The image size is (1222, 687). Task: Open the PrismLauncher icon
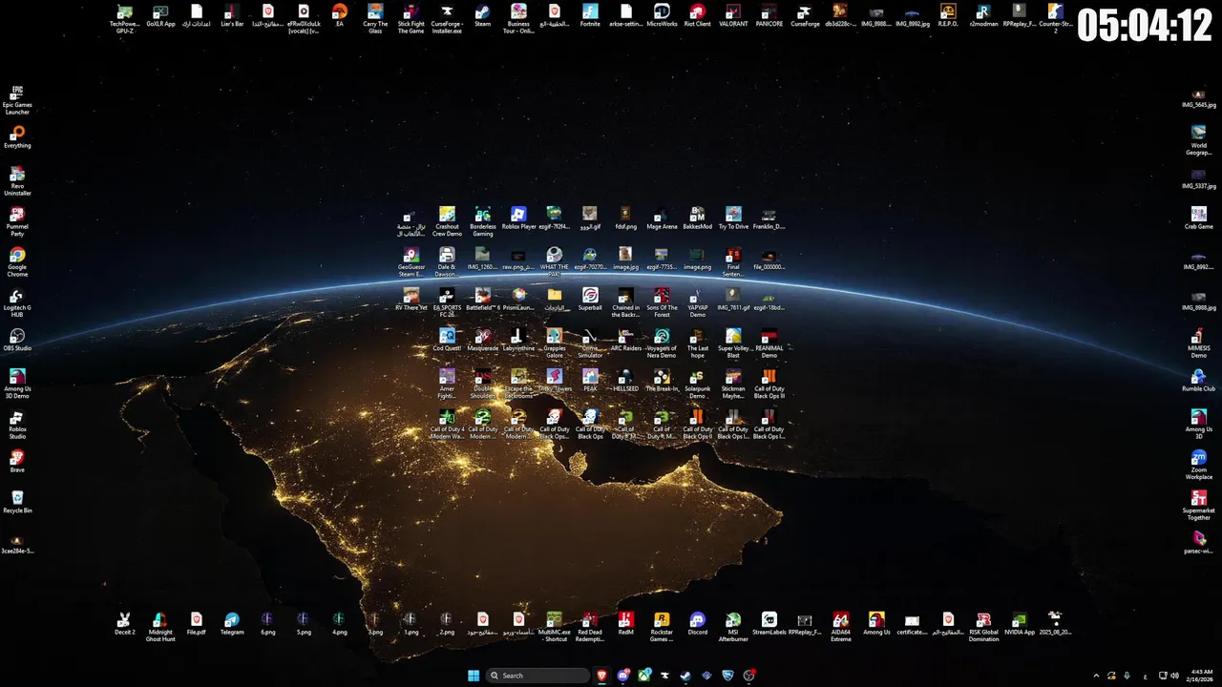(x=518, y=300)
